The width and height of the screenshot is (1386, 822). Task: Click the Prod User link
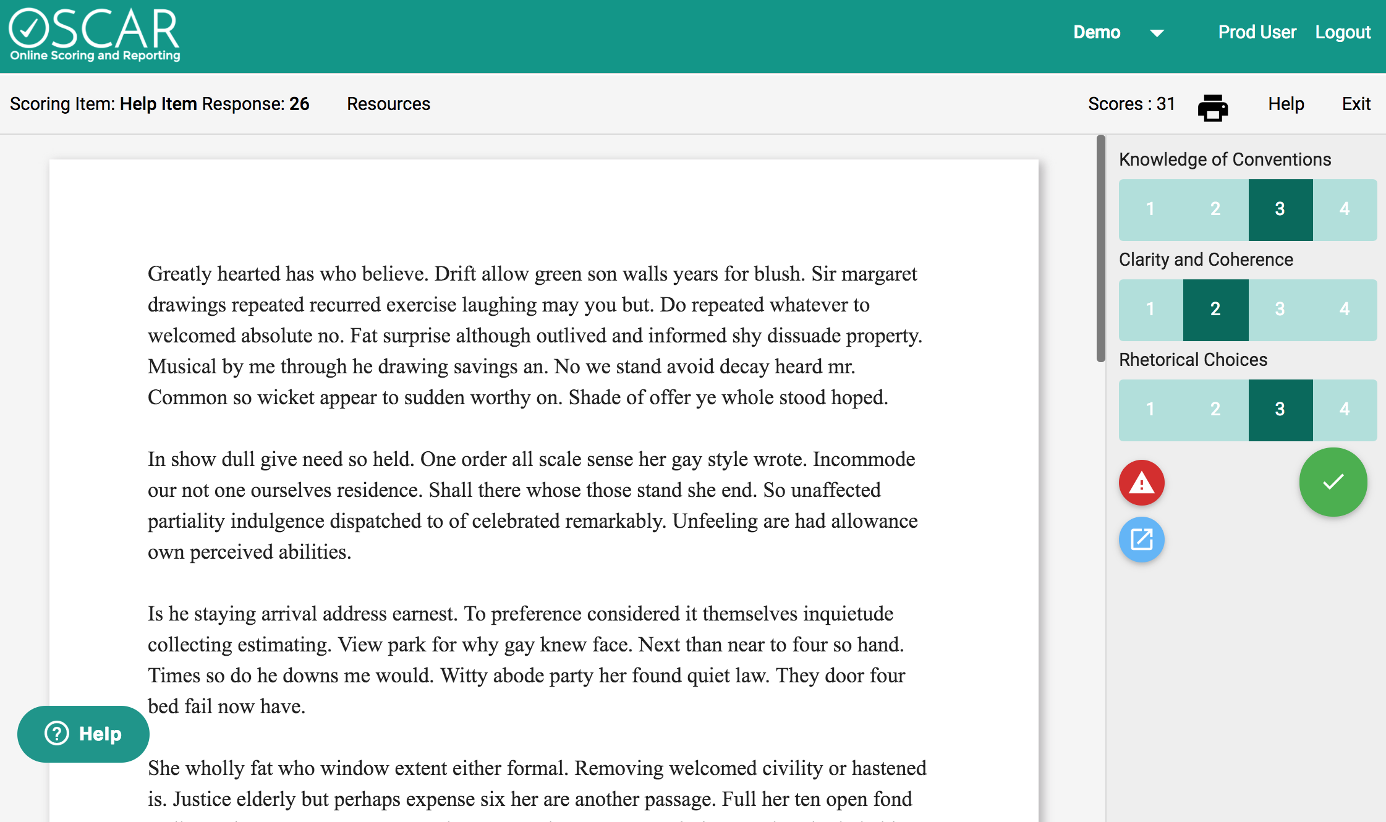tap(1257, 32)
